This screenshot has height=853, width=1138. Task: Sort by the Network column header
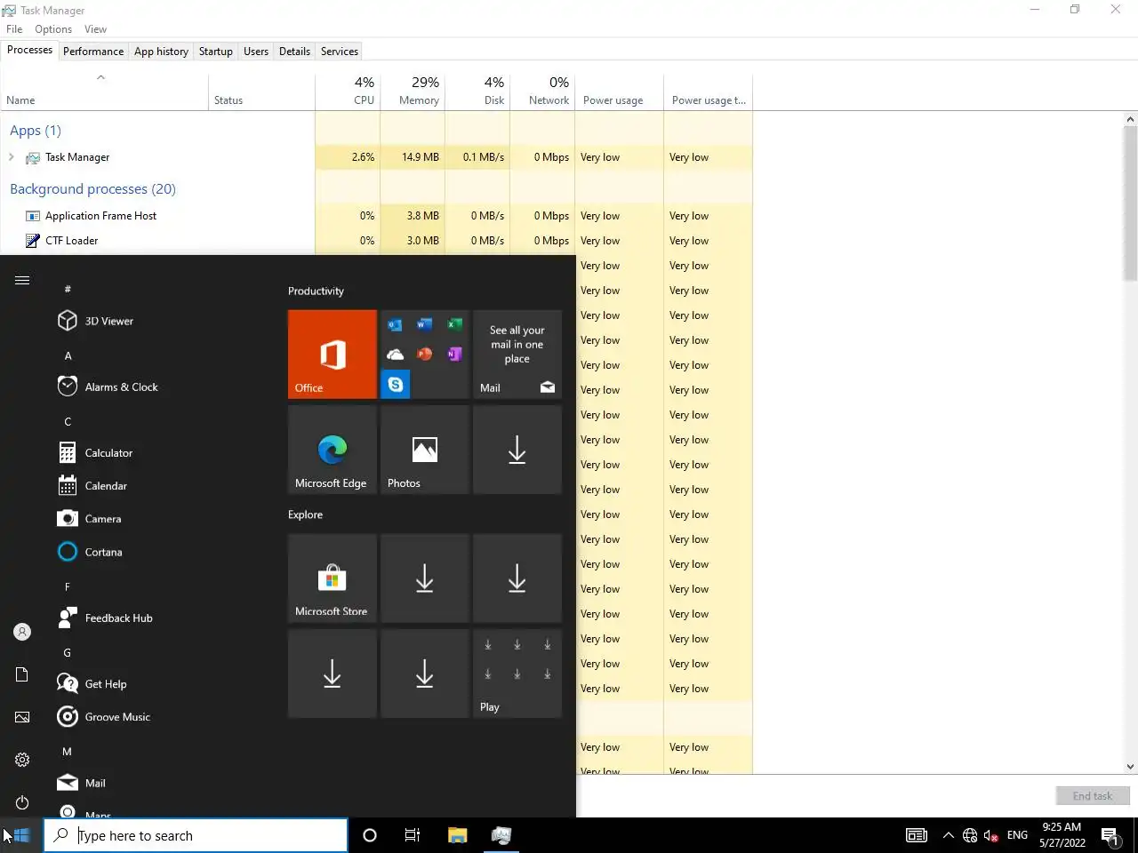point(542,91)
